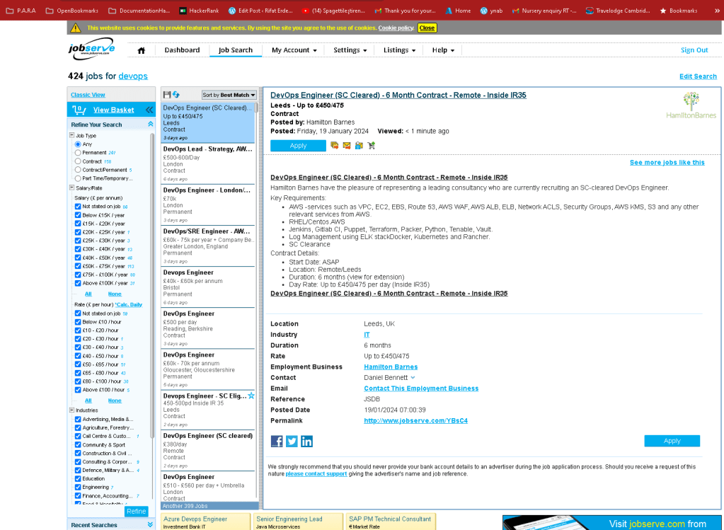The height and width of the screenshot is (530, 724).
Task: Select the Job Search tab
Action: tap(236, 50)
